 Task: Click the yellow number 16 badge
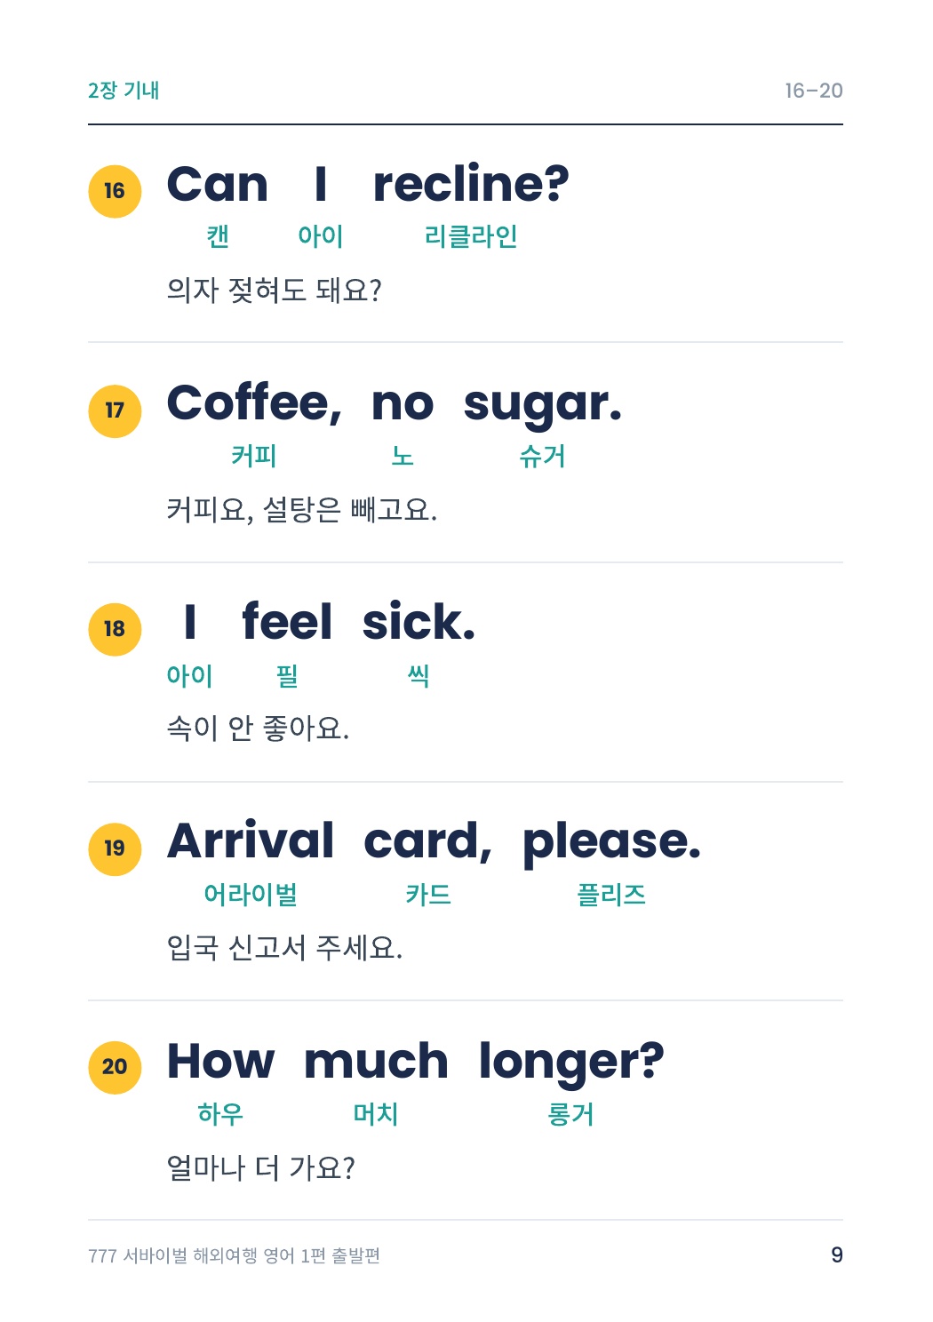[115, 191]
